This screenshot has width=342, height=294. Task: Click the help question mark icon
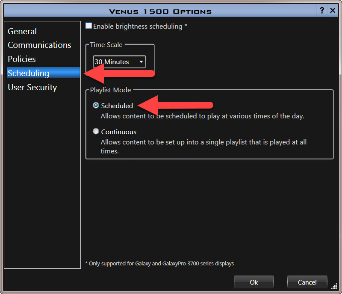click(x=322, y=11)
